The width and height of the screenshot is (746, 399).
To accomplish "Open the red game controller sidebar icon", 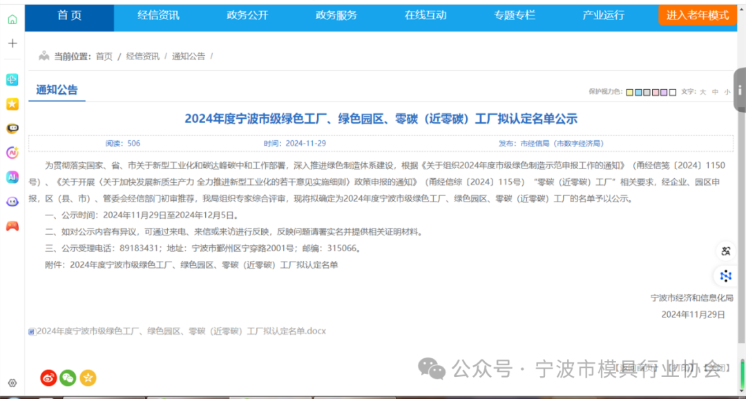I will pyautogui.click(x=12, y=226).
